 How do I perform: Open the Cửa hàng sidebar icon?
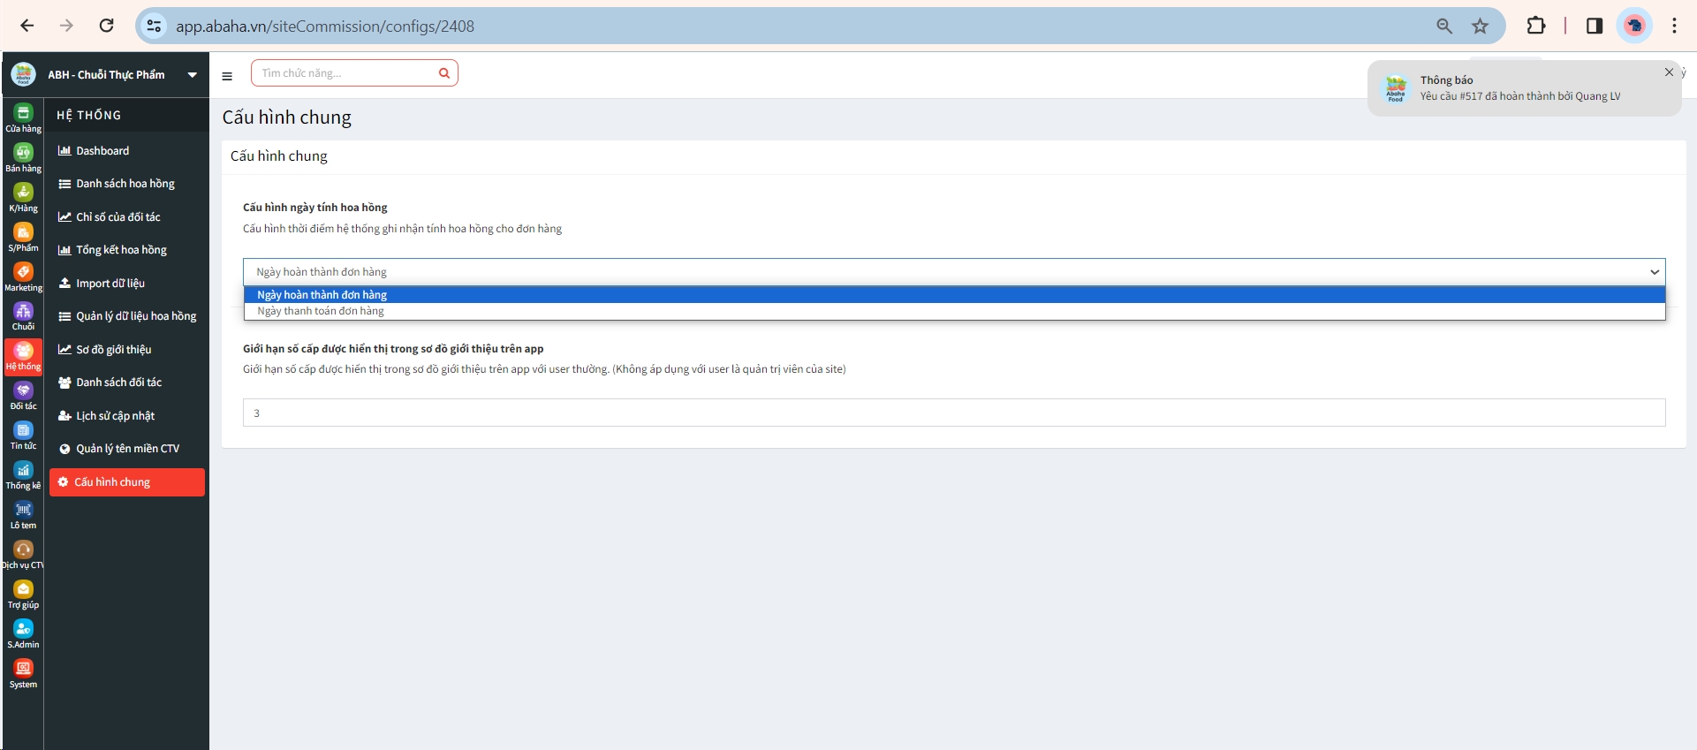pyautogui.click(x=23, y=117)
